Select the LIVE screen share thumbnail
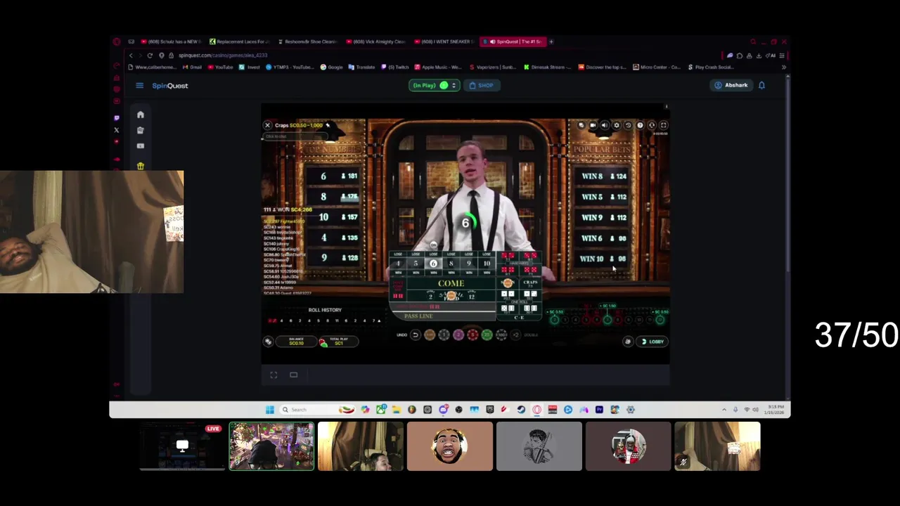 183,446
